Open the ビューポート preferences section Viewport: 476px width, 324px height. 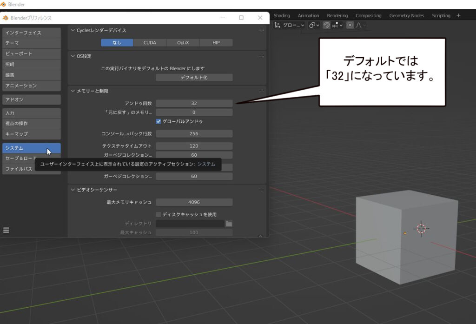(32, 54)
